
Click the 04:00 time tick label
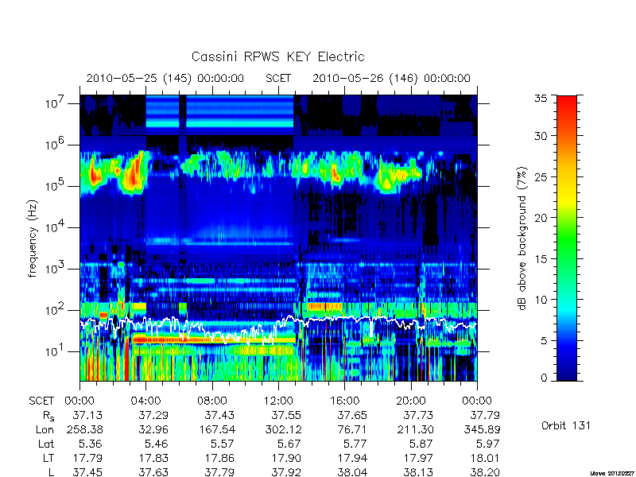coord(145,401)
